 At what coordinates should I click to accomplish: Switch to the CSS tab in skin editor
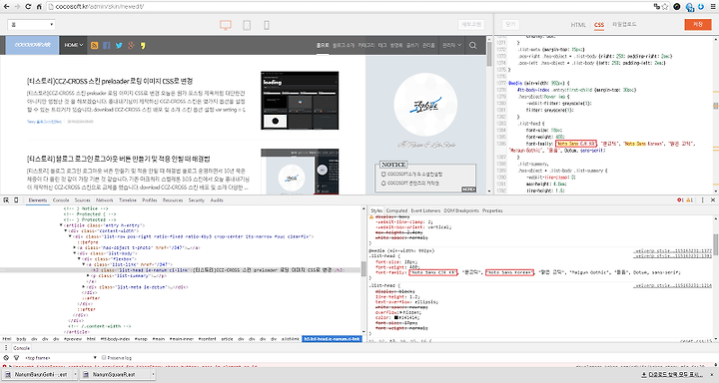coord(599,25)
